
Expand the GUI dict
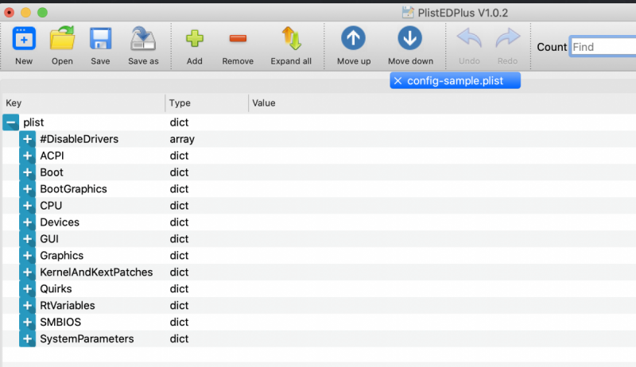[x=27, y=238]
